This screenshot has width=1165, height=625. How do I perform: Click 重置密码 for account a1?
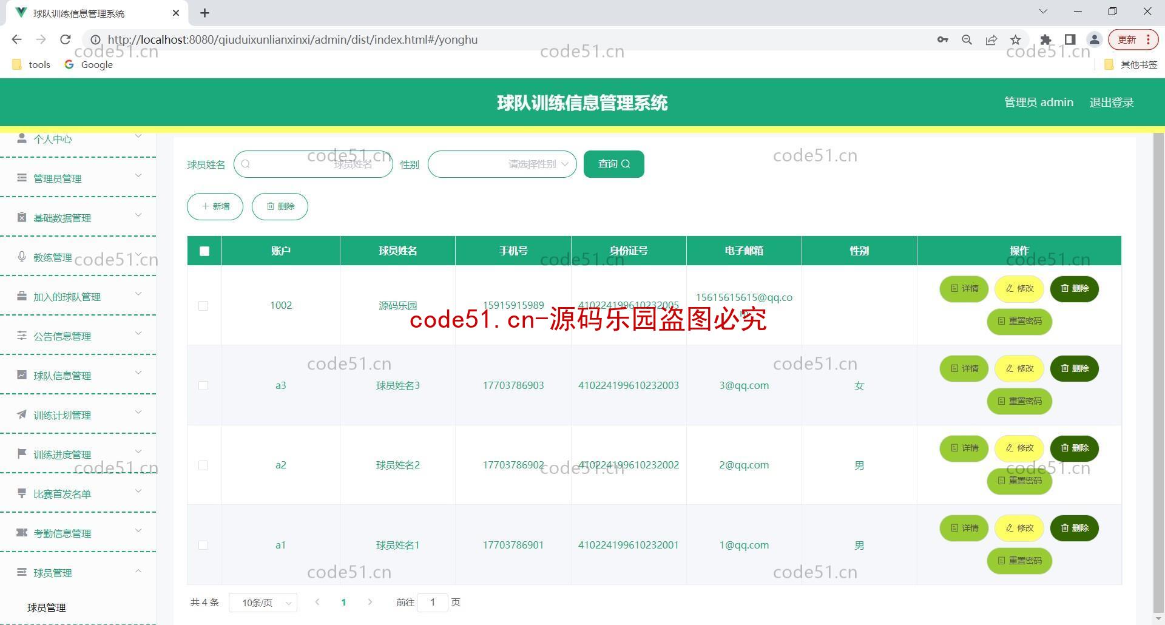(1019, 561)
